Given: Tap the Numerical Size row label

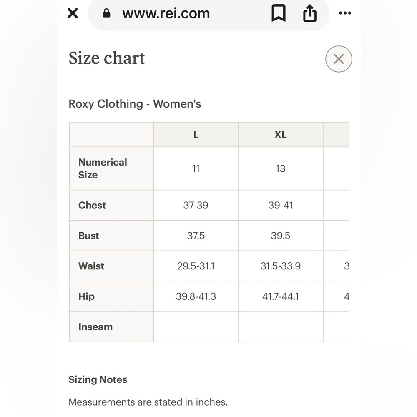Looking at the screenshot, I should click(103, 168).
